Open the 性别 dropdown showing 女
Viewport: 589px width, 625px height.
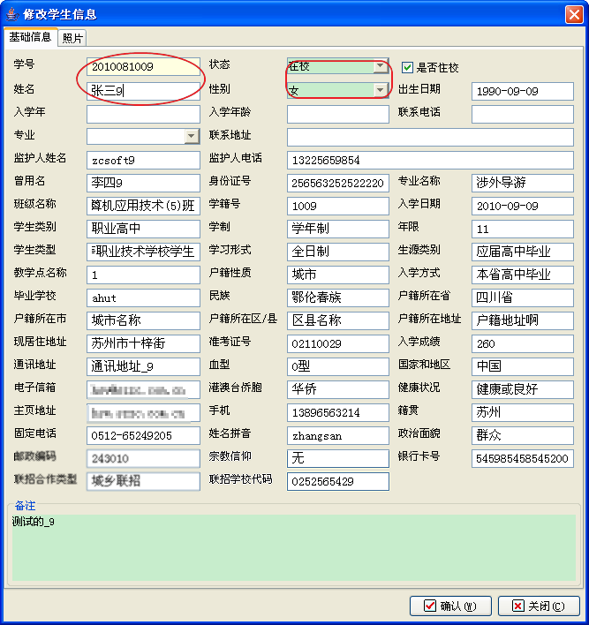[x=337, y=90]
